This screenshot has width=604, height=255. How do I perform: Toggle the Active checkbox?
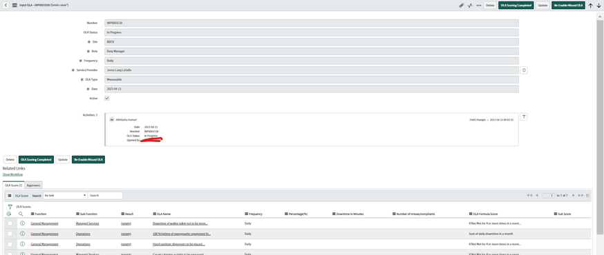click(107, 99)
